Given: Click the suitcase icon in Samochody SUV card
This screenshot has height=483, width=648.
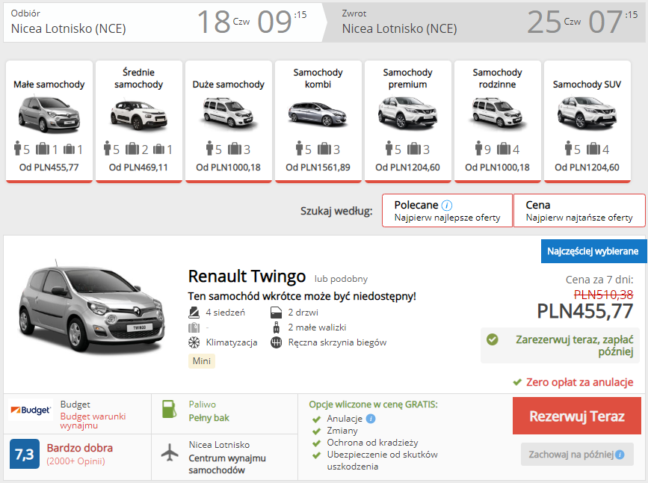Looking at the screenshot, I should pos(593,149).
